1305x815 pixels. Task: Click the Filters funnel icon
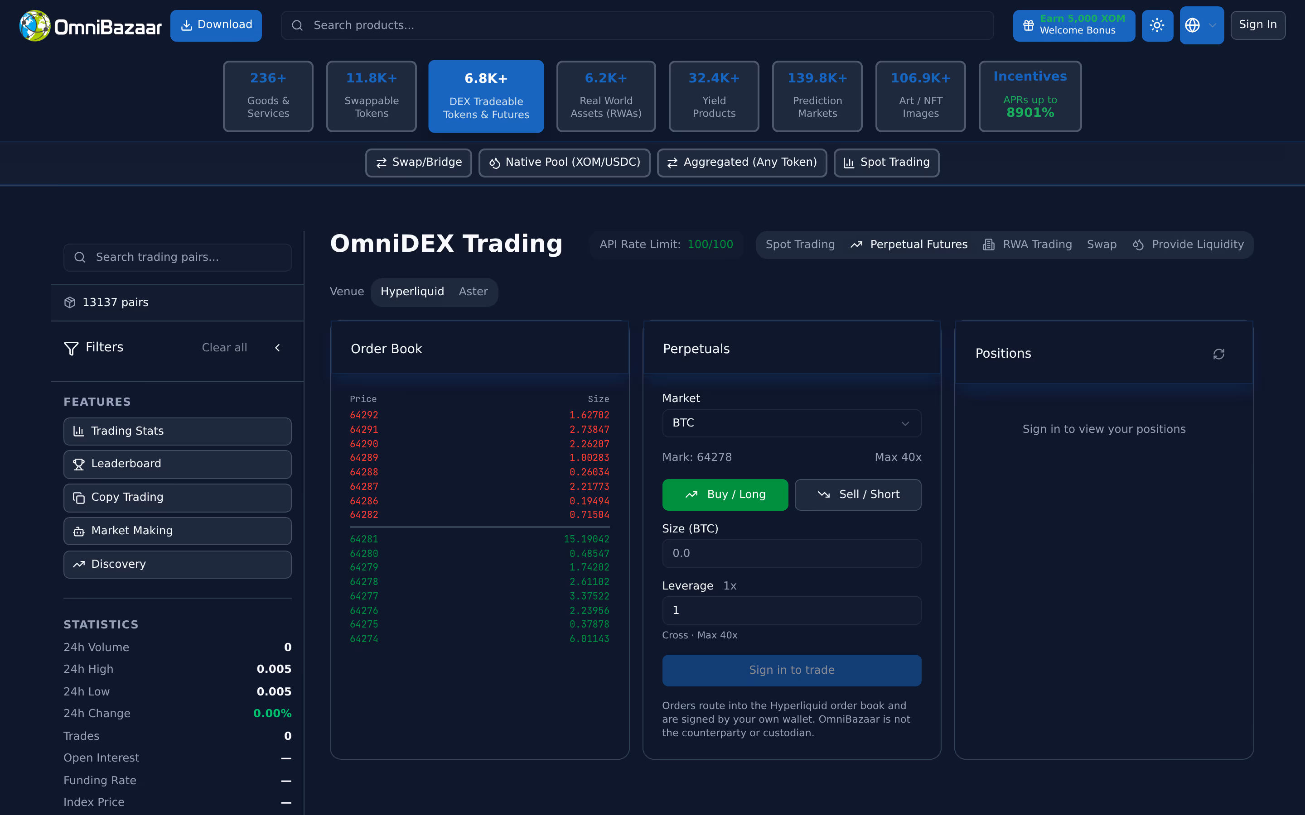pyautogui.click(x=71, y=348)
